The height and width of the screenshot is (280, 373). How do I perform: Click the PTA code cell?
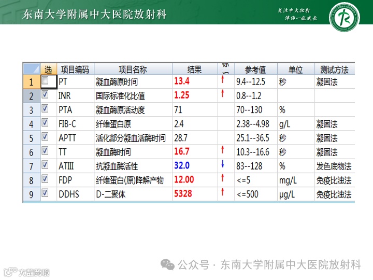(x=76, y=110)
